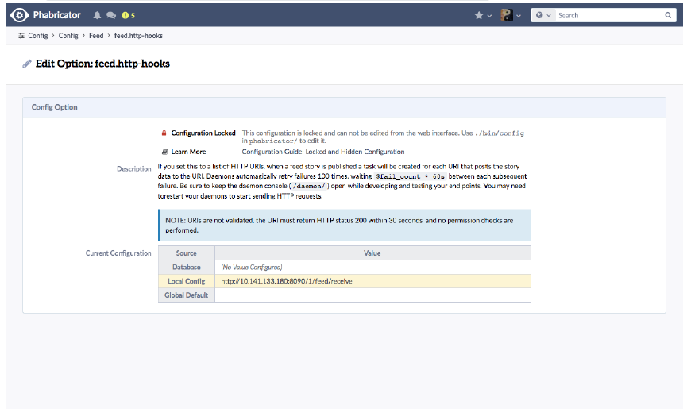This screenshot has width=687, height=409.
Task: Click the /daemon/ code text
Action: tap(309, 186)
